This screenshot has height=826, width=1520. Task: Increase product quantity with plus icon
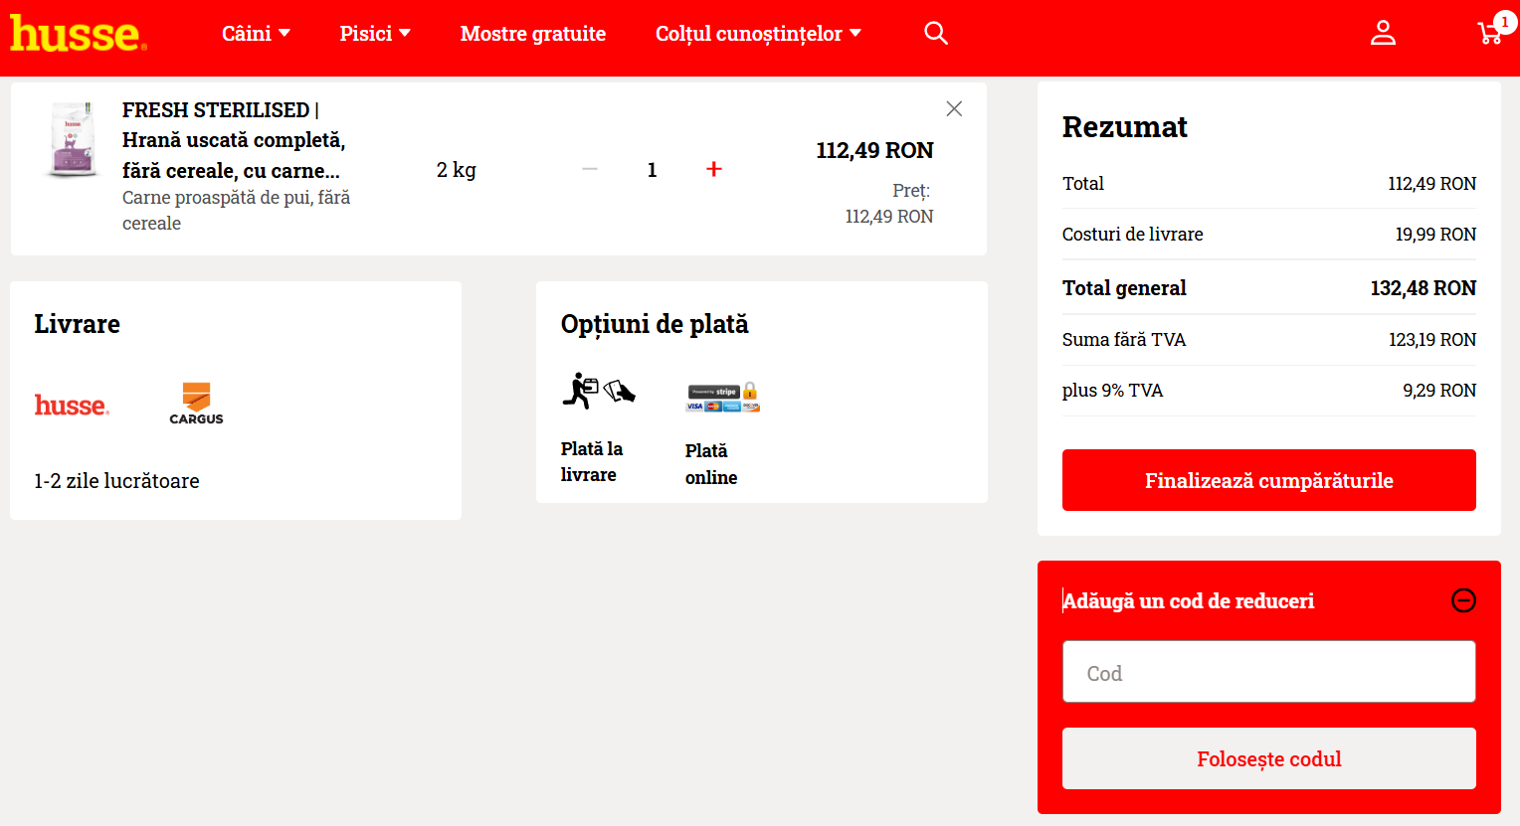click(x=713, y=170)
